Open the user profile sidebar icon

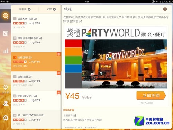click(x=6, y=103)
